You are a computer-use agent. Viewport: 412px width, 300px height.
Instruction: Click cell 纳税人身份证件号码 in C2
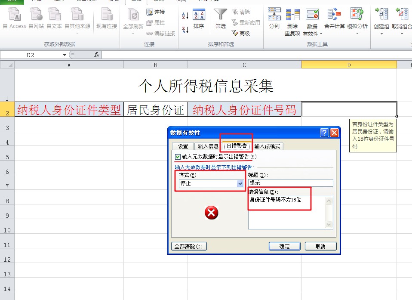click(244, 109)
